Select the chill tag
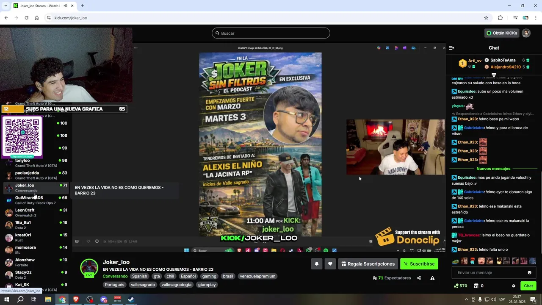Image resolution: width=542 pixels, height=305 pixels. click(x=170, y=276)
